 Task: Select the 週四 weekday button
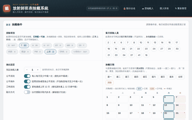136,77
